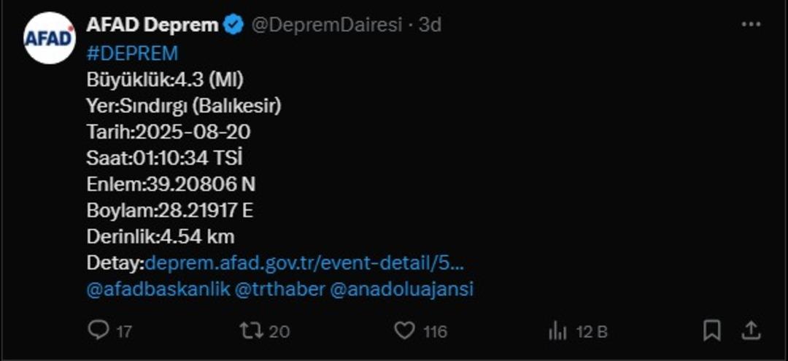This screenshot has height=361, width=788.
Task: Click the AFAD profile avatar
Action: tap(50, 38)
